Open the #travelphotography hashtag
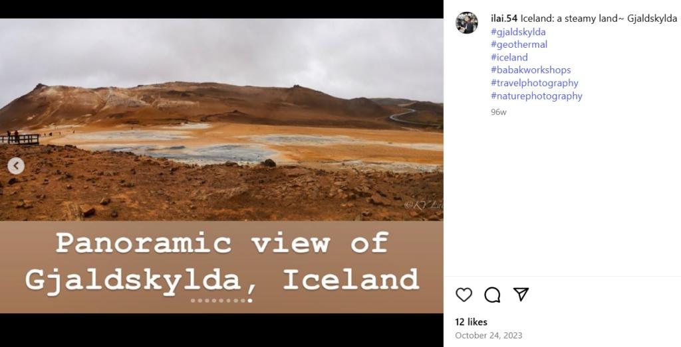This screenshot has width=681, height=347. (535, 83)
